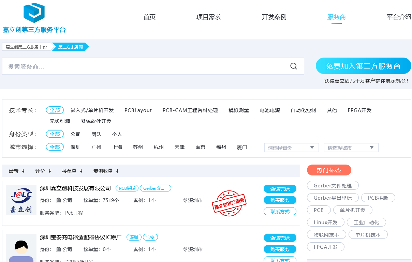Filter by 无线射频
Viewport: 412px width, 262px height.
(60, 121)
